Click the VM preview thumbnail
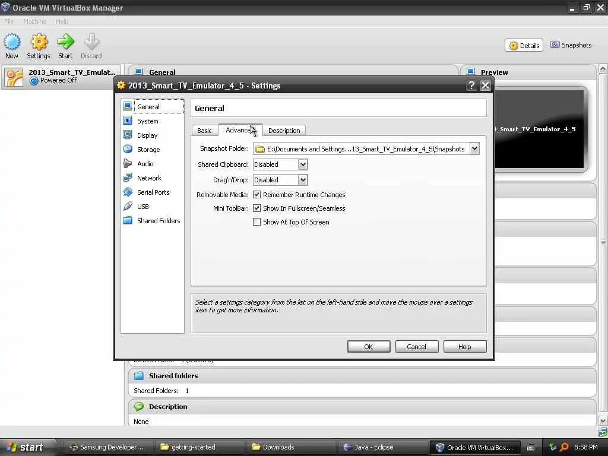This screenshot has width=608, height=456. [539, 129]
